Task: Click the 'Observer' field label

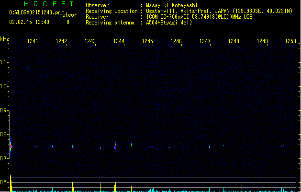Action: 97,5
